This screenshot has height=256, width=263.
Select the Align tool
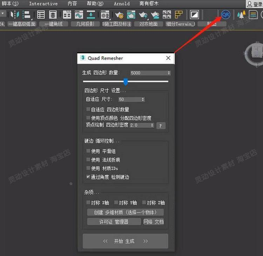pos(27,15)
